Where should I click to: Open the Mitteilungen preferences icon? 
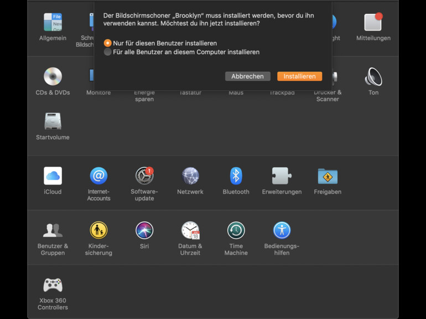coord(373,22)
